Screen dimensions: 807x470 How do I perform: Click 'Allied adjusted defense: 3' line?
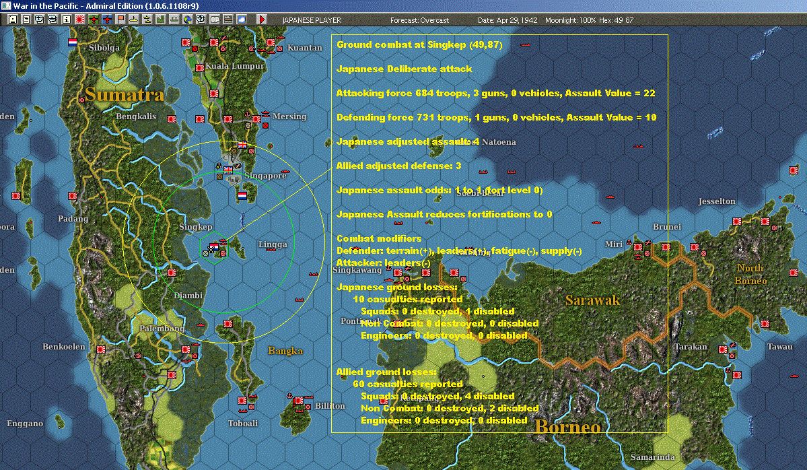point(399,166)
